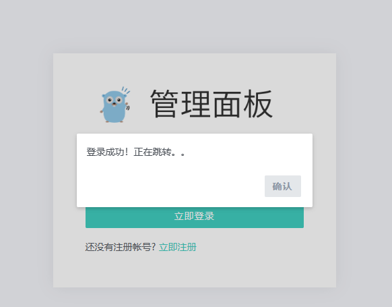Viewport: 392px width, 307px height.
Task: Click blank card area below the register link
Action: (x=195, y=271)
